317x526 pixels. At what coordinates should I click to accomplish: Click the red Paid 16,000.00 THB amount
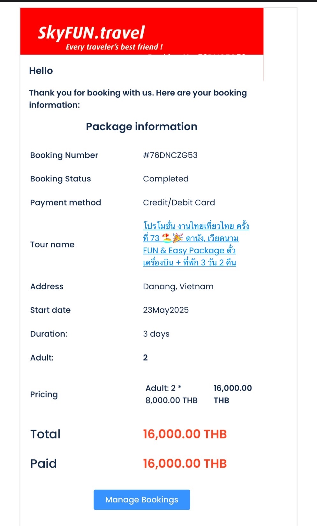coord(185,463)
